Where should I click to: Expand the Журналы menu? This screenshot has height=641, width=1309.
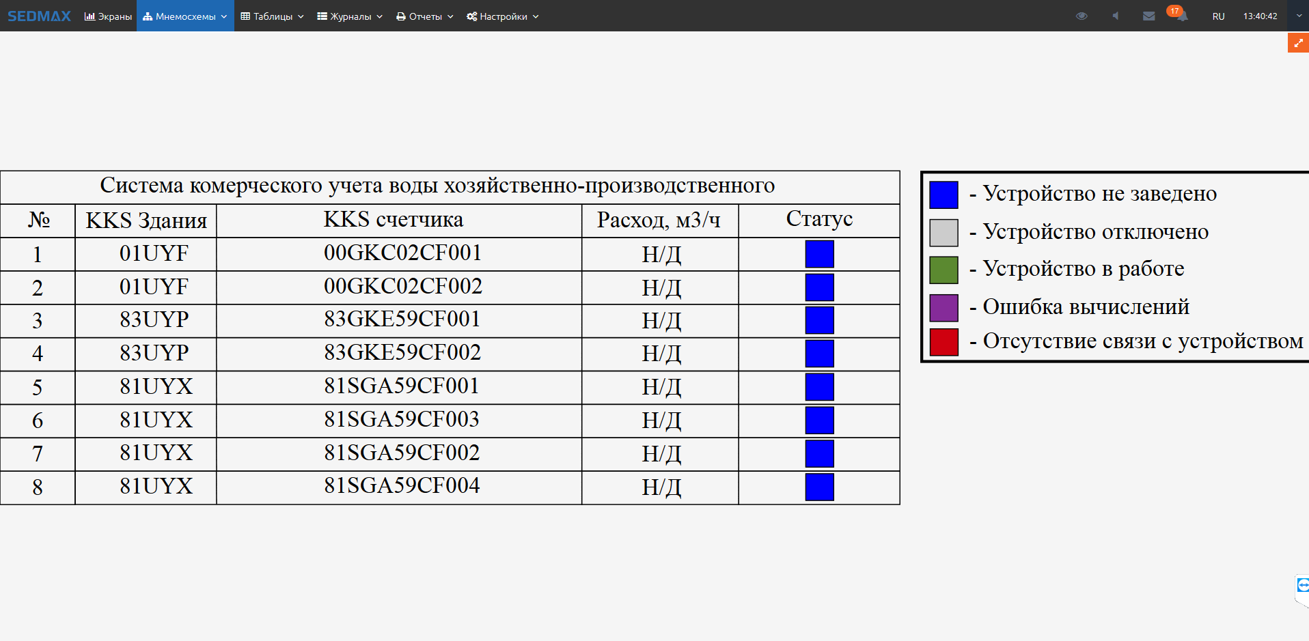coord(350,16)
